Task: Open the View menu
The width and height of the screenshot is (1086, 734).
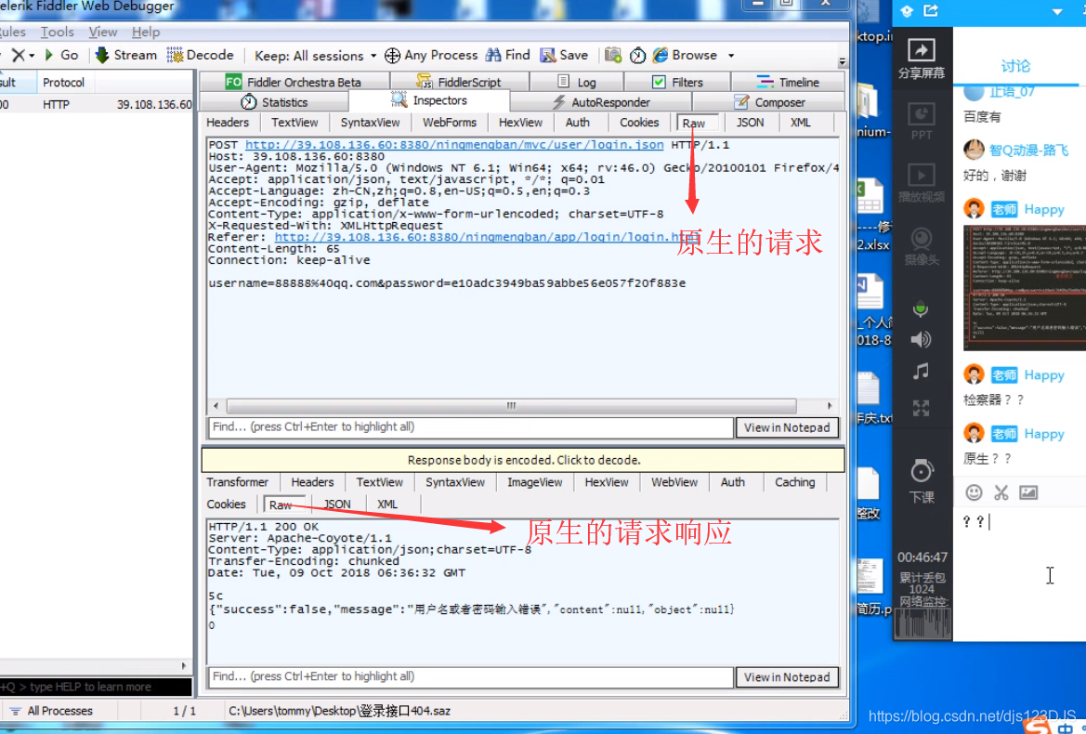Action: coord(102,32)
